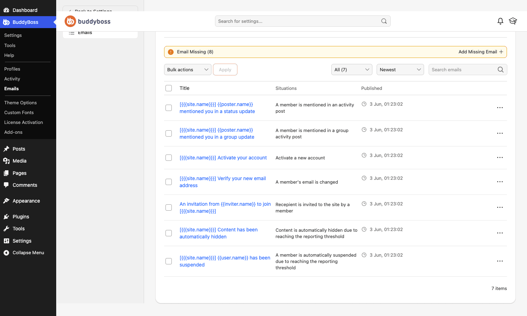Viewport: 527px width, 316px height.
Task: Open the 'Activate your account' email link
Action: coord(223,158)
